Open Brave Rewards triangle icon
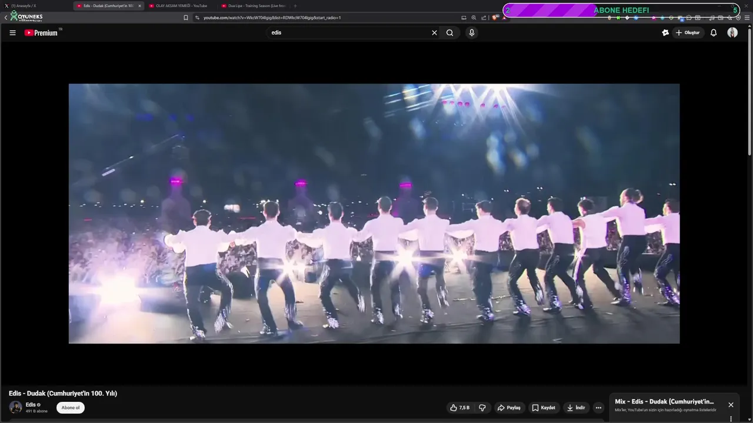This screenshot has height=423, width=753. pos(504,18)
